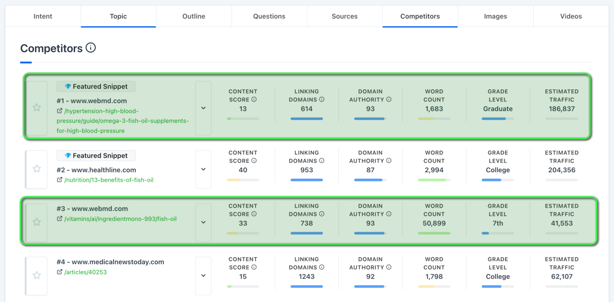Click the diamond icon in #1 Featured Snippet badge
The width and height of the screenshot is (614, 302).
click(68, 87)
